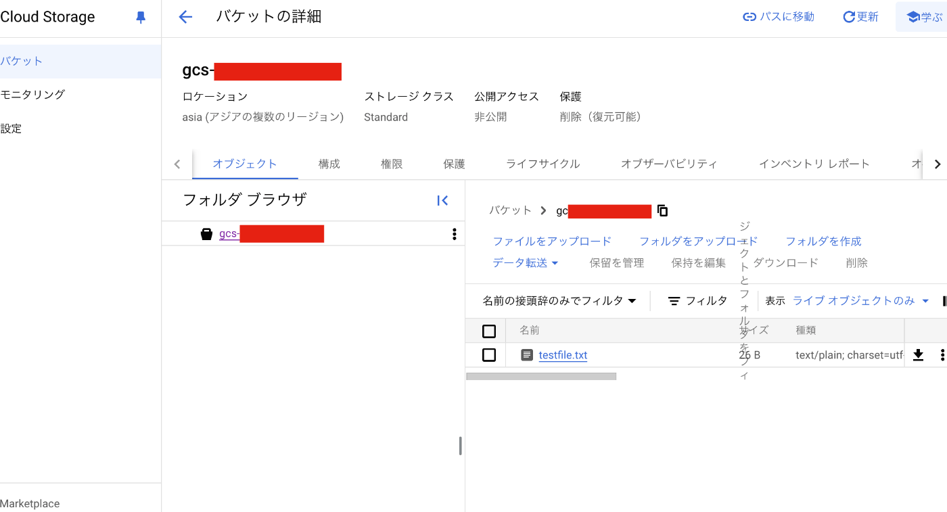Open the three-dot menu next to the bucket

click(x=454, y=233)
